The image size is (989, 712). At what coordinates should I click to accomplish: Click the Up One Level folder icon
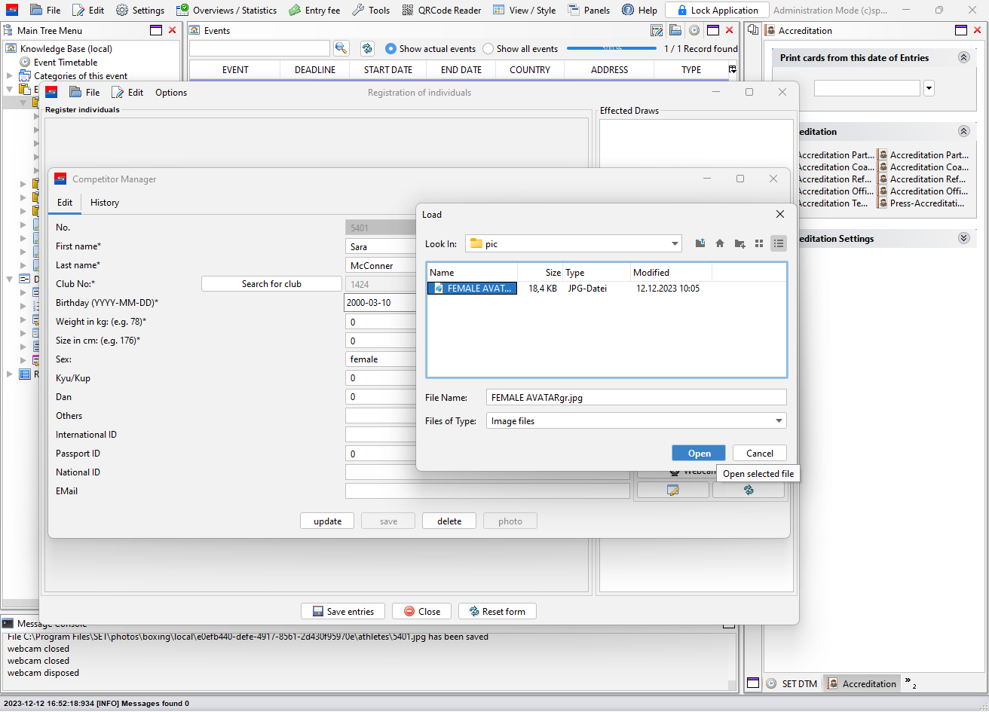700,243
